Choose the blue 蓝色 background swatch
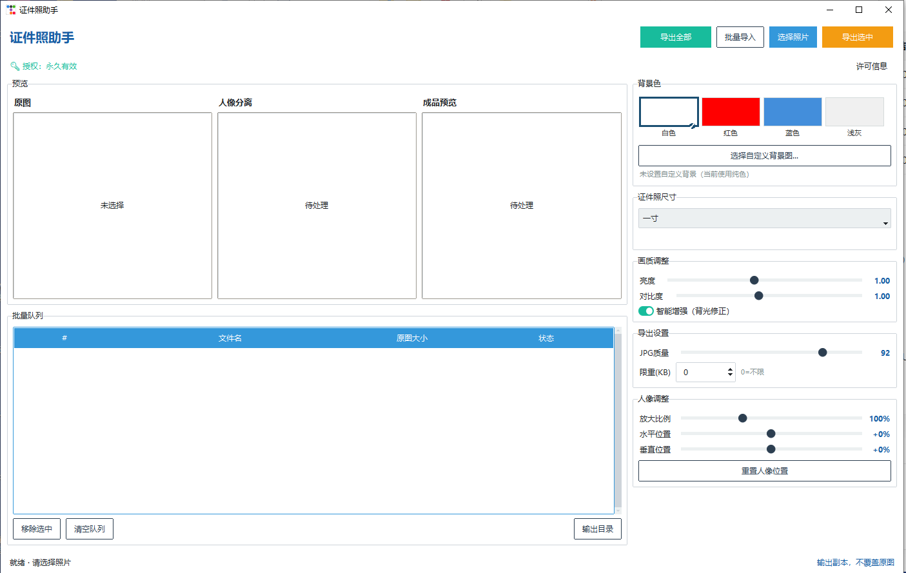The image size is (906, 573). pyautogui.click(x=793, y=112)
